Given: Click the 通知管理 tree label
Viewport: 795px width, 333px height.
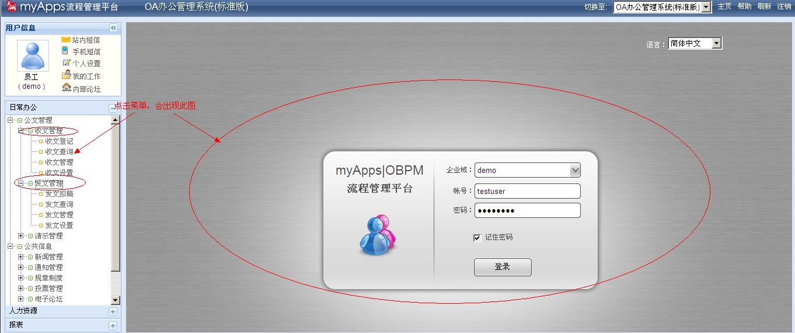Looking at the screenshot, I should coord(48,267).
